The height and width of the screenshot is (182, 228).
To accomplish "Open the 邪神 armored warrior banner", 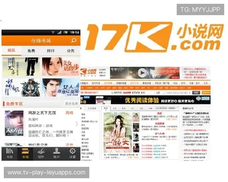I will tap(21, 88).
